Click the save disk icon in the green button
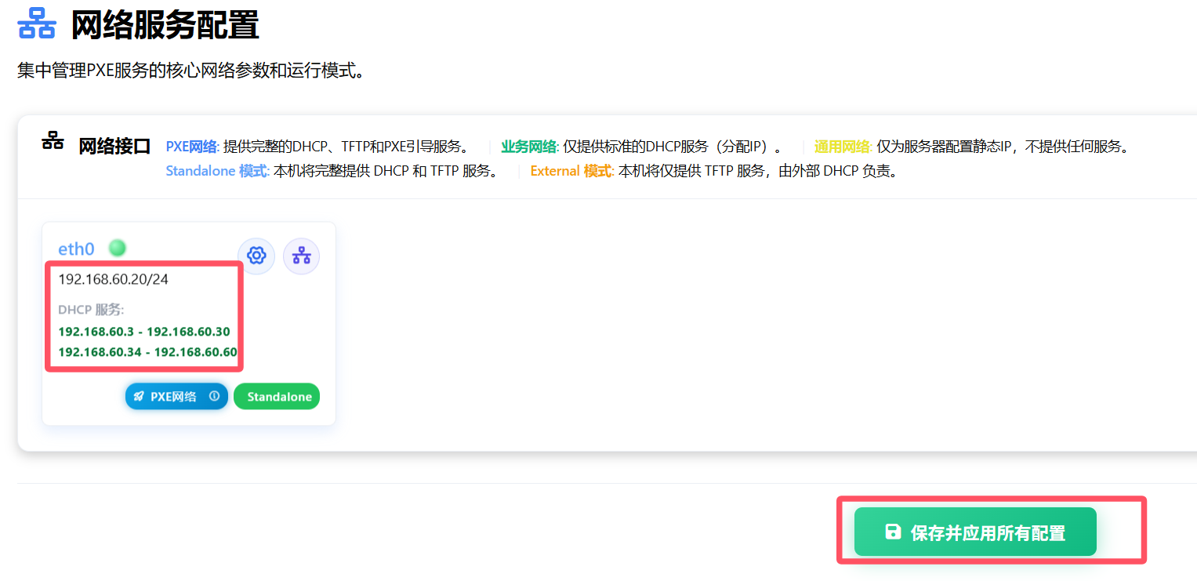The image size is (1197, 581). click(x=892, y=531)
